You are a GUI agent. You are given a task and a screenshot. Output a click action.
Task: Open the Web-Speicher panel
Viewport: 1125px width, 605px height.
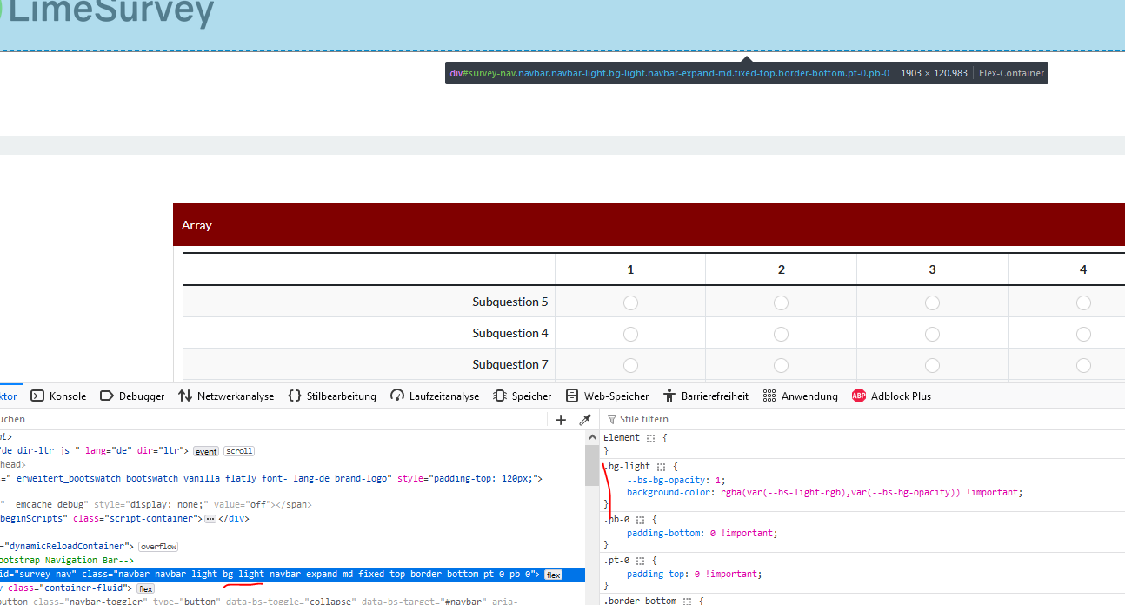(x=607, y=396)
